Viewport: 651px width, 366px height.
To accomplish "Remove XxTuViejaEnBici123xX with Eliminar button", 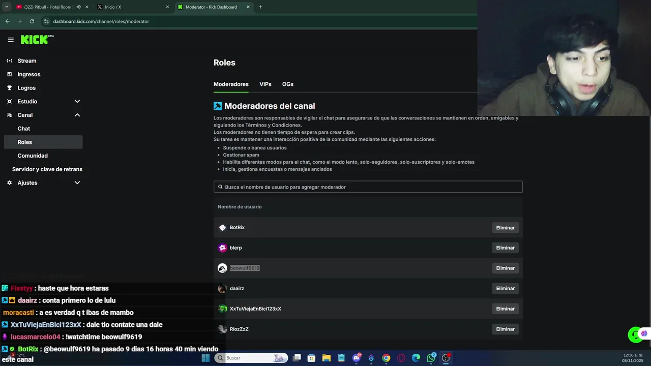I will (x=505, y=309).
